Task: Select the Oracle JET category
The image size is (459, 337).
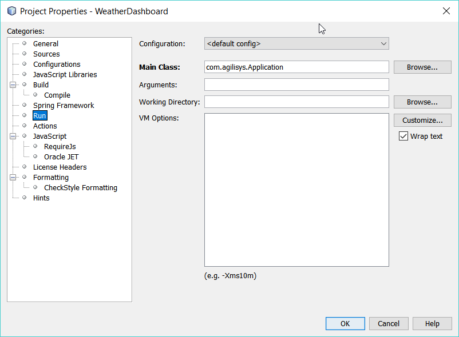Action: (61, 157)
